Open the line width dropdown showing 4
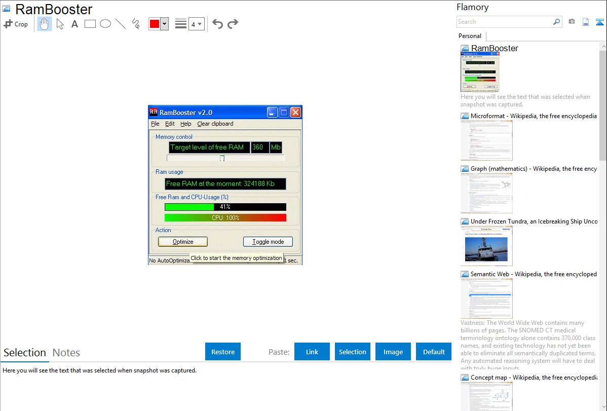Viewport: 607px width, 411px height. click(197, 24)
